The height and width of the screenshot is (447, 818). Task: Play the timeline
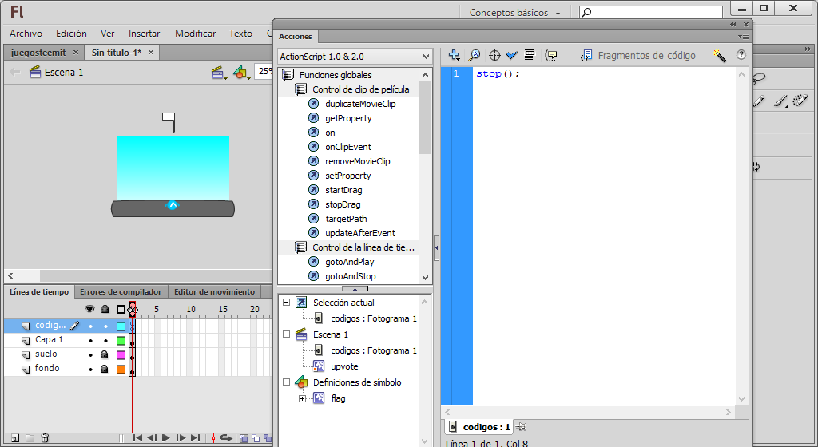[x=166, y=437]
